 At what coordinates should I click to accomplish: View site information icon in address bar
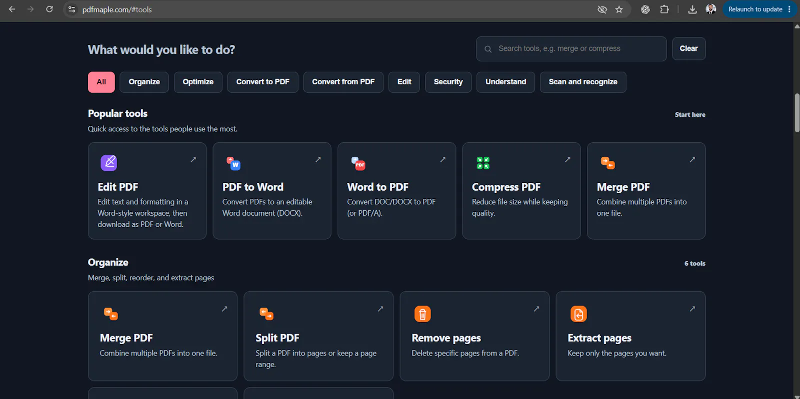(71, 9)
